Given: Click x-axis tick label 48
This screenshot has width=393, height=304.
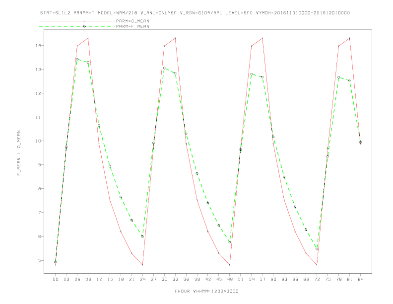Looking at the screenshot, I should [x=230, y=279].
